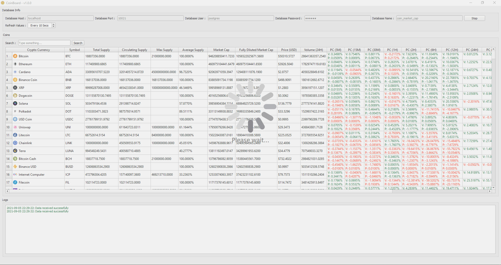
Task: Click the Chainlink coin icon
Action: click(15, 143)
